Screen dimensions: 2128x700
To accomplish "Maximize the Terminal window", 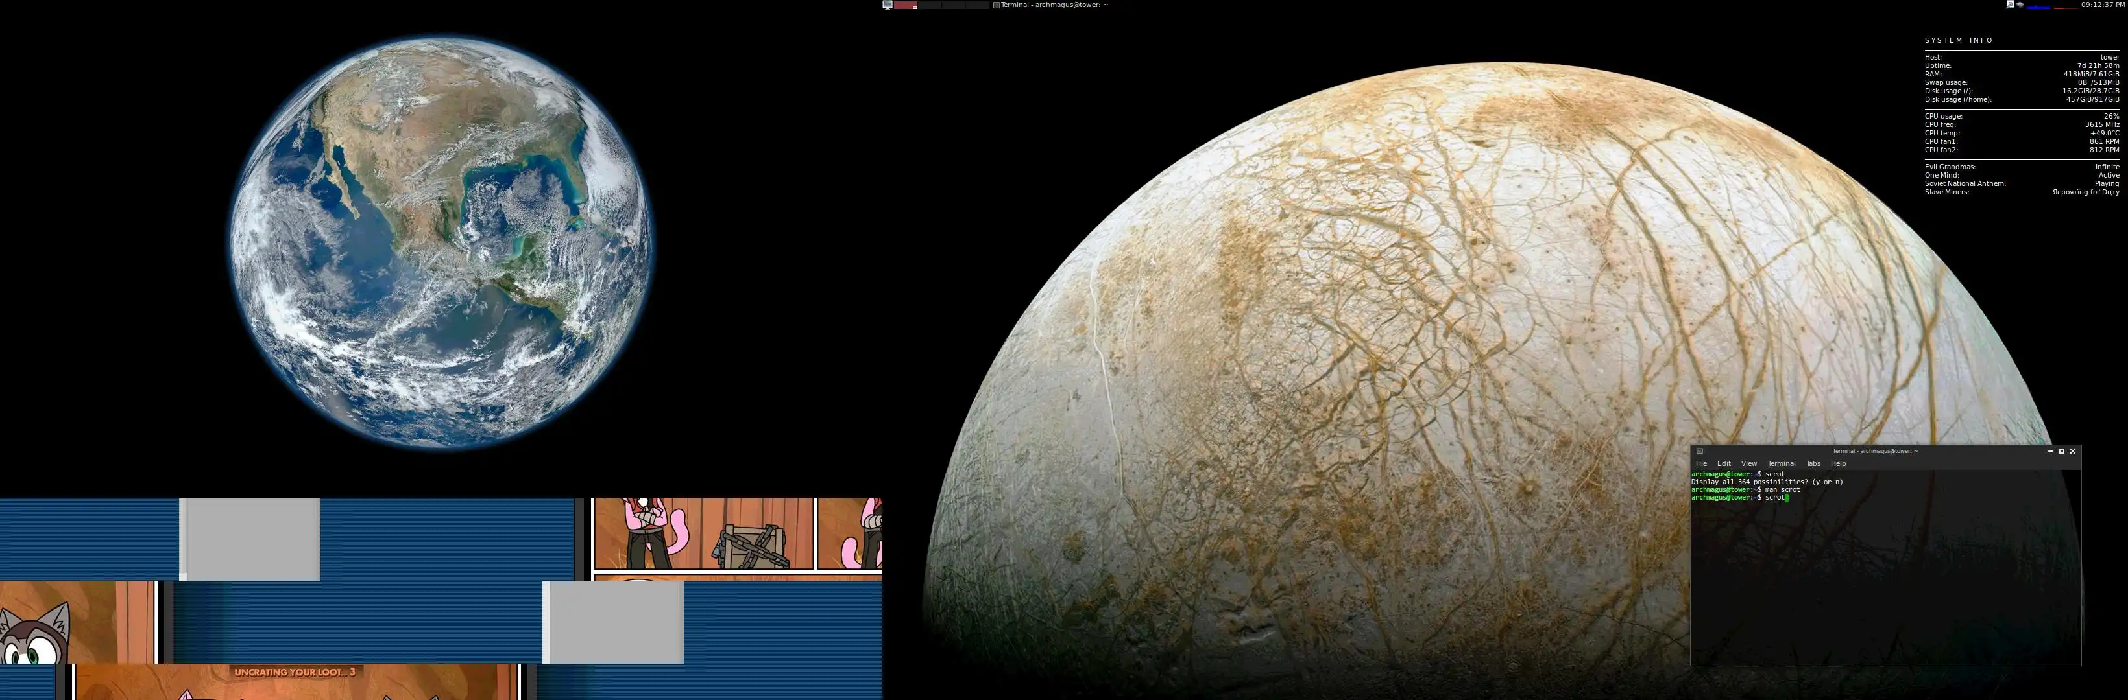I will pyautogui.click(x=2061, y=452).
